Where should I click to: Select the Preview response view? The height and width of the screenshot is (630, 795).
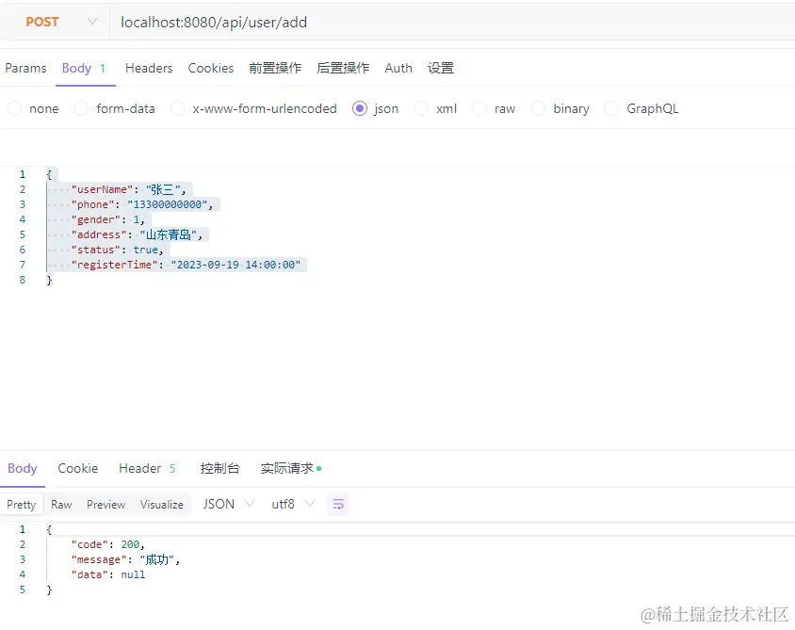pos(105,505)
